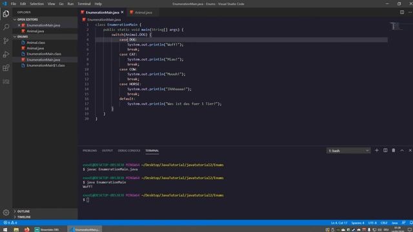Open feedback icon in status bar
Screen dimensions: 413x232
tap(403, 223)
